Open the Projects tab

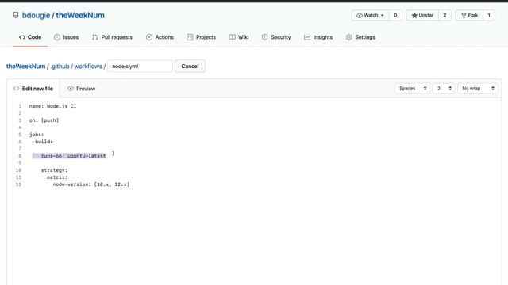coord(201,37)
